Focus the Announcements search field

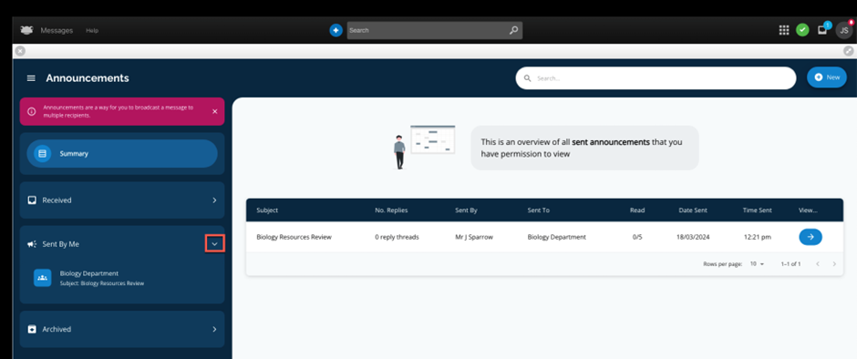[x=656, y=78]
